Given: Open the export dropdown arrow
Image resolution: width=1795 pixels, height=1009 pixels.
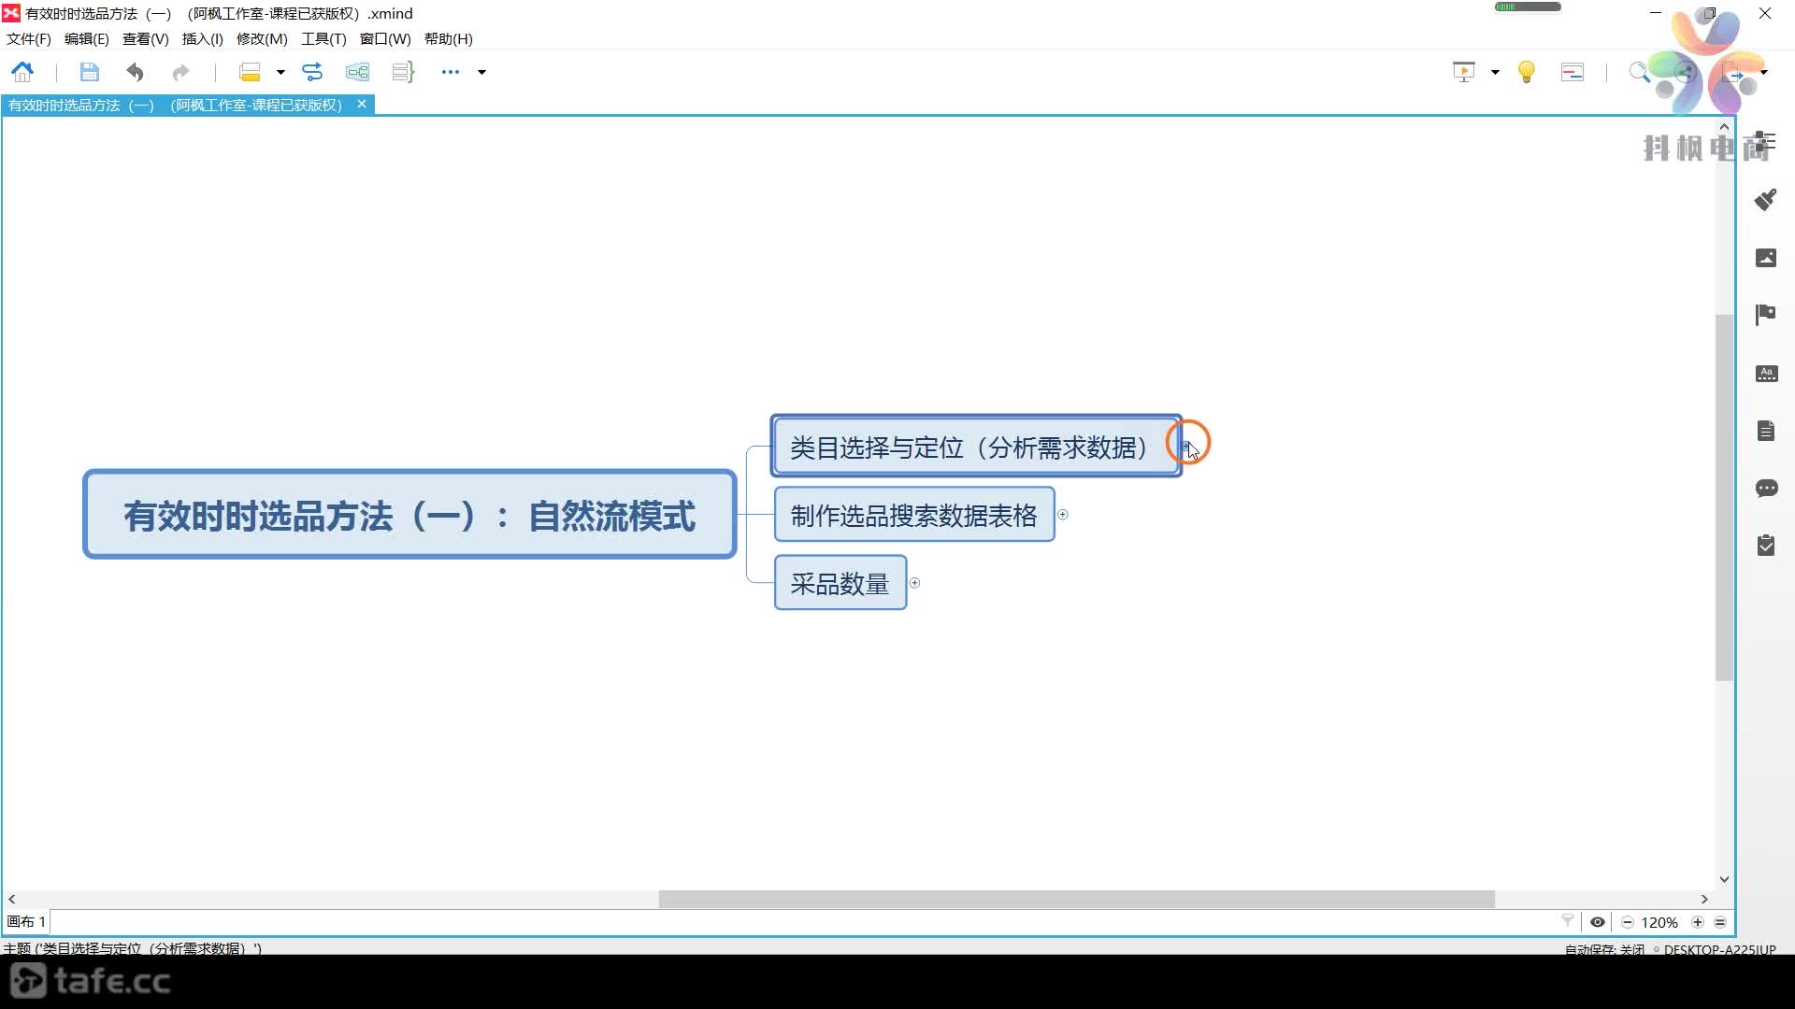Looking at the screenshot, I should point(1764,72).
